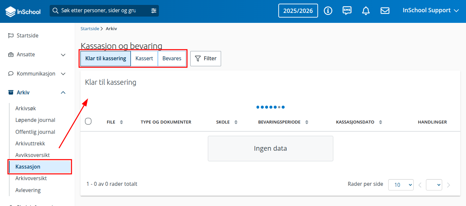
Task: Select the Klar til kassering tab
Action: click(x=106, y=59)
